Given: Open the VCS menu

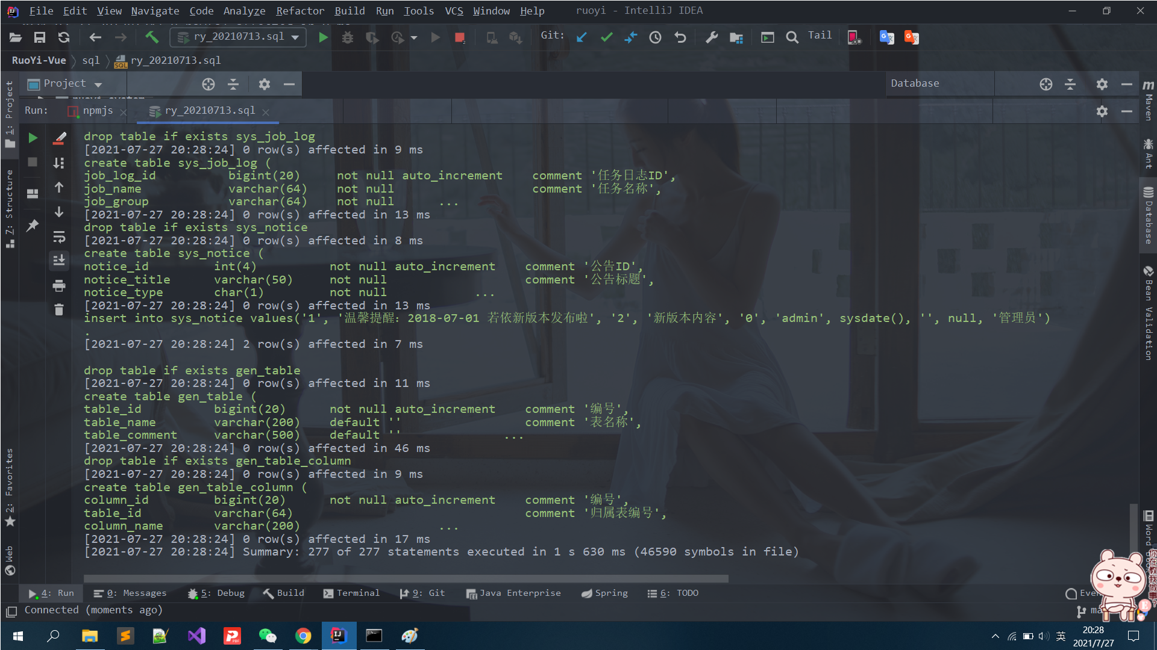Looking at the screenshot, I should (454, 11).
